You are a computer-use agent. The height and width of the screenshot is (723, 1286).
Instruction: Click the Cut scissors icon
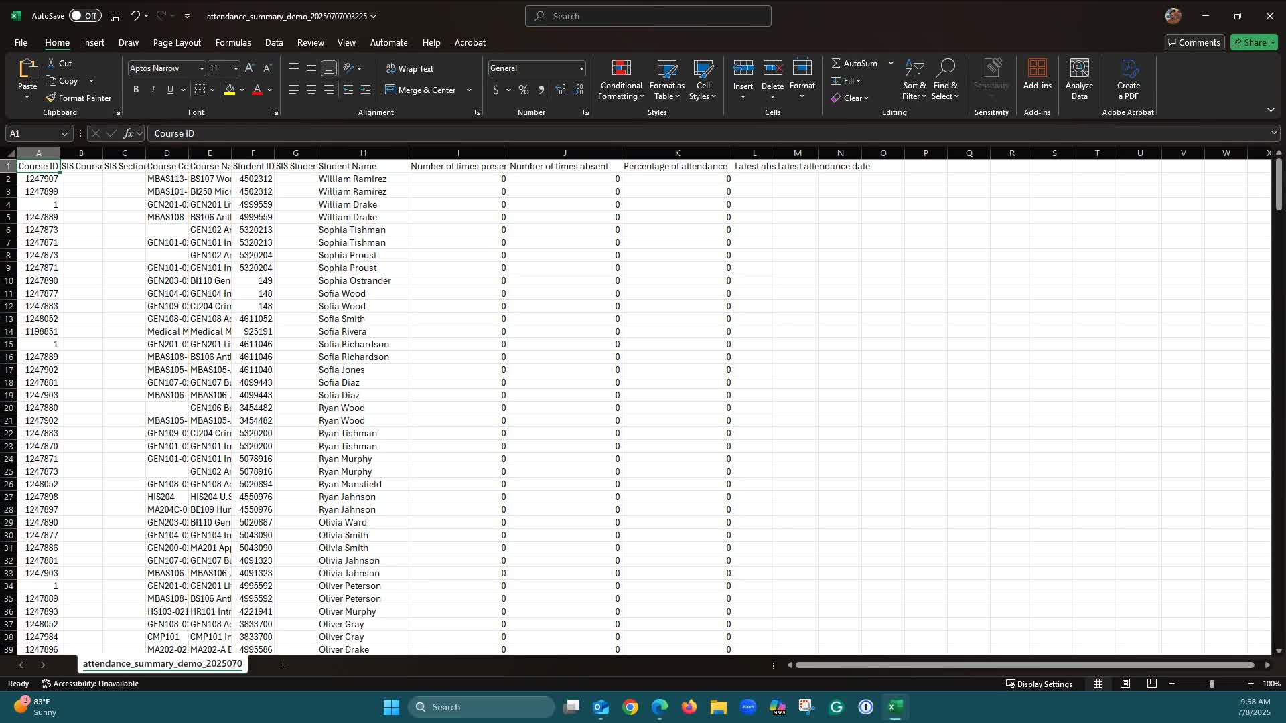click(51, 63)
